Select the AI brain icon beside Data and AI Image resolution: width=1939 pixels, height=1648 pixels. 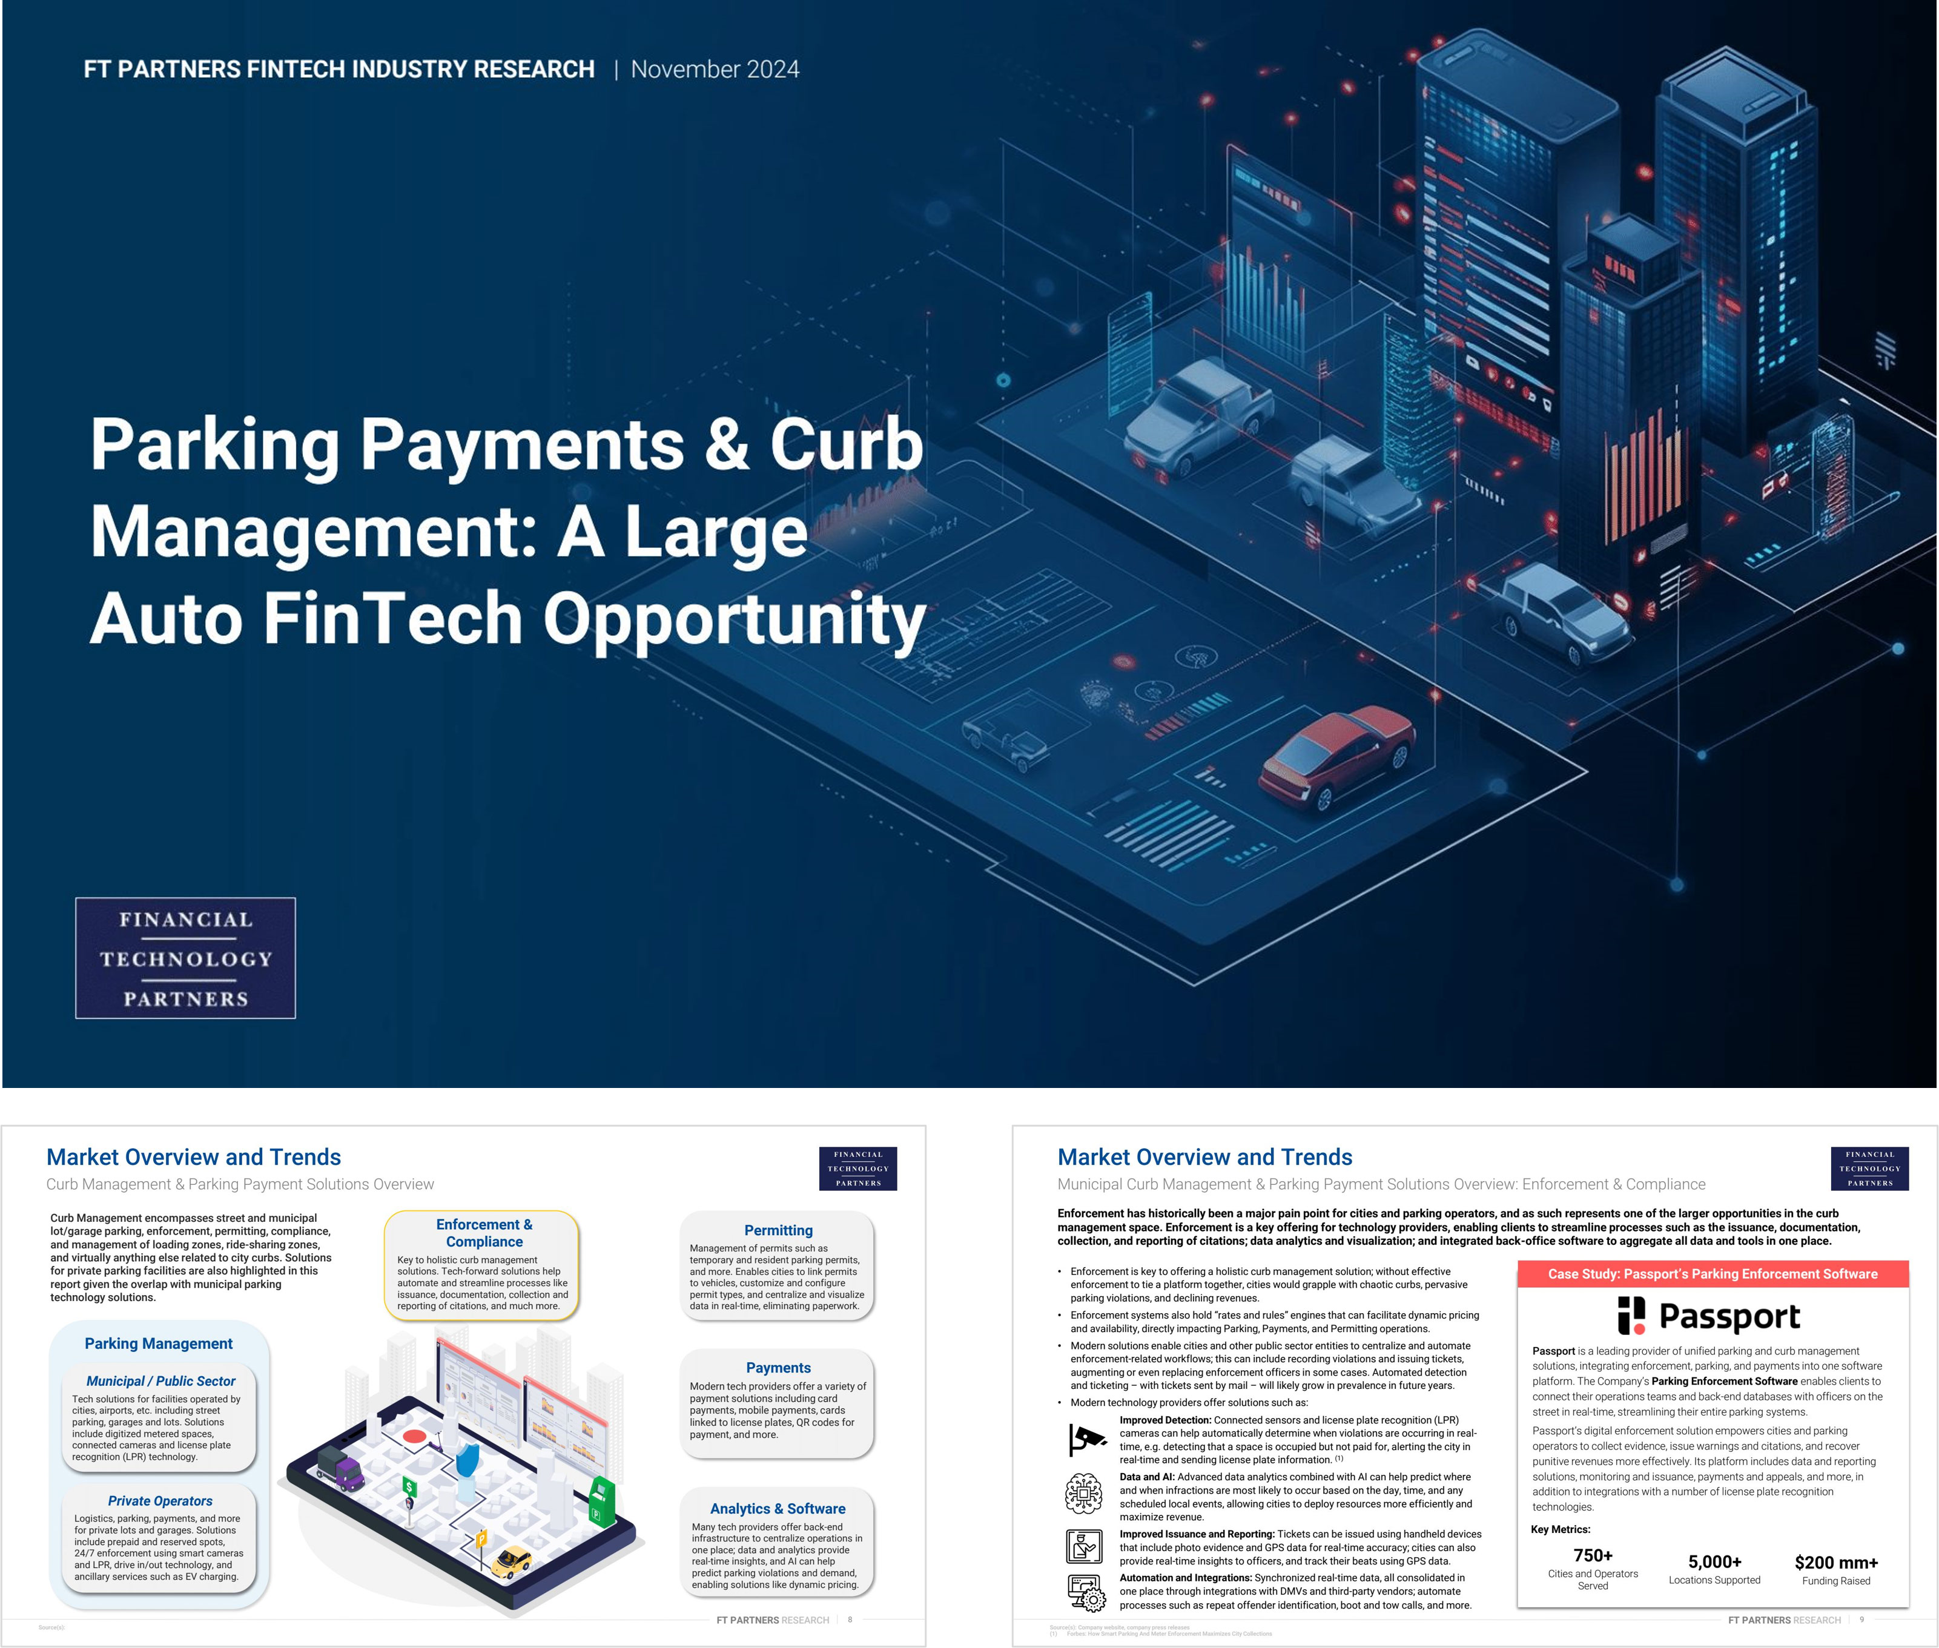pos(1084,1493)
